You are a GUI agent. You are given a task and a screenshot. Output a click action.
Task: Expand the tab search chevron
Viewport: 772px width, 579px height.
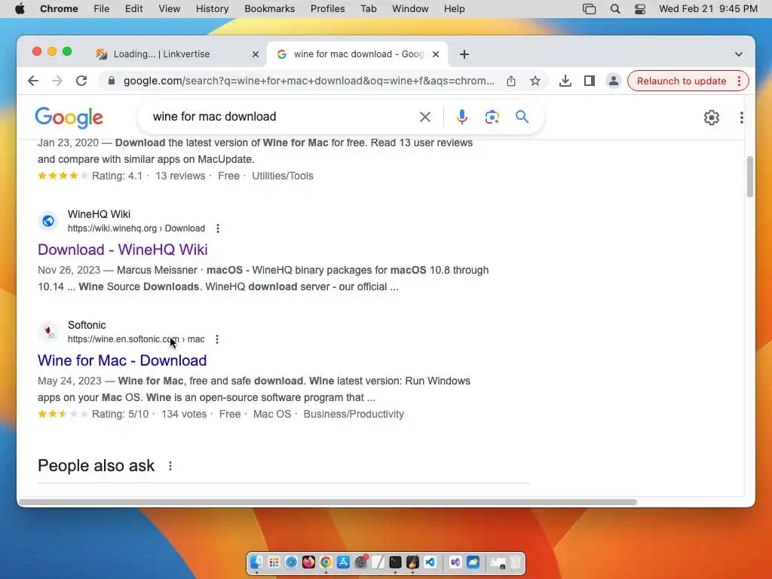pos(739,54)
